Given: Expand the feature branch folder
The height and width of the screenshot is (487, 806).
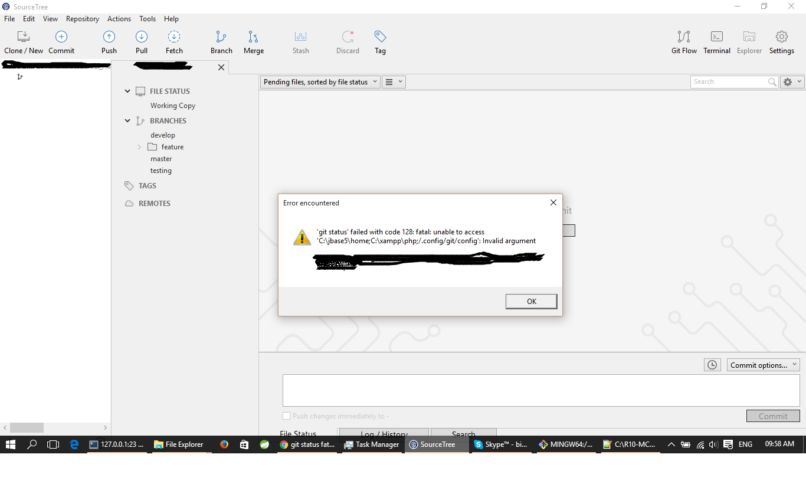Looking at the screenshot, I should pos(139,147).
